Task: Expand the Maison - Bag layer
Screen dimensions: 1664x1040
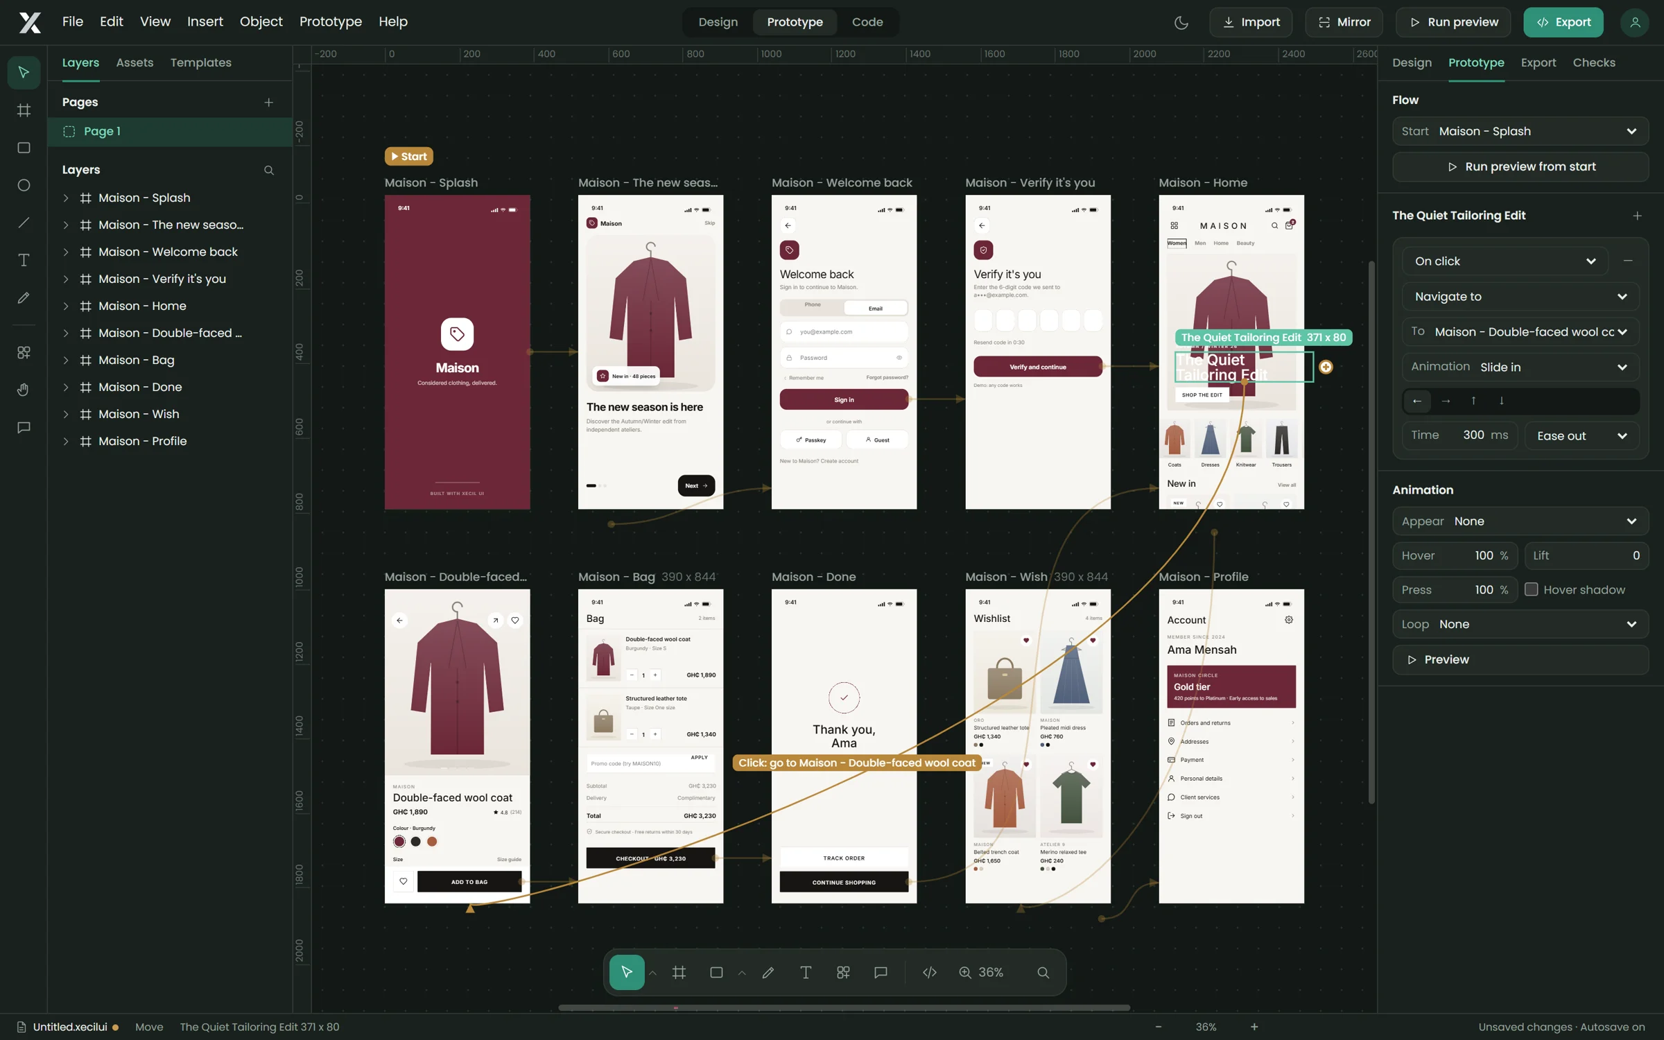Action: 66,360
